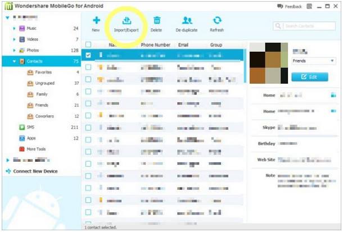Click icon beside first Home field
The height and width of the screenshot is (232, 343).
click(x=333, y=95)
